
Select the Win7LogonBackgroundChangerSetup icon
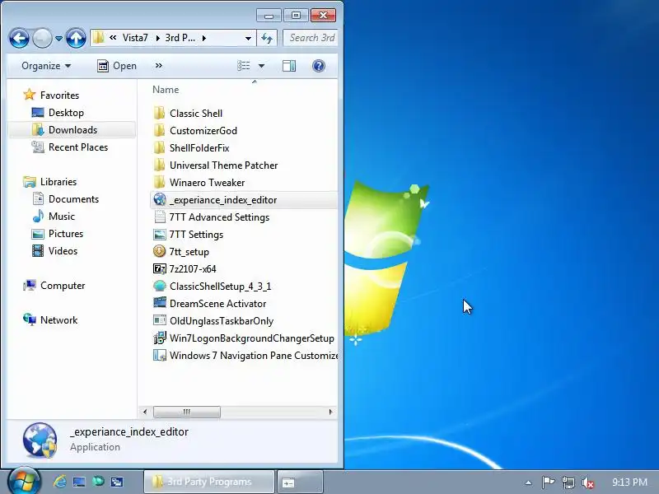point(159,338)
